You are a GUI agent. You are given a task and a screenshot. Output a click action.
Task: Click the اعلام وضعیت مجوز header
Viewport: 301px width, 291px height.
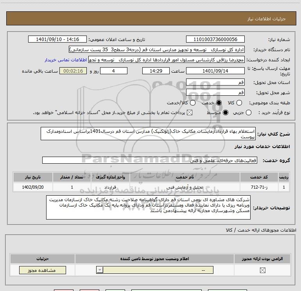tap(154, 259)
